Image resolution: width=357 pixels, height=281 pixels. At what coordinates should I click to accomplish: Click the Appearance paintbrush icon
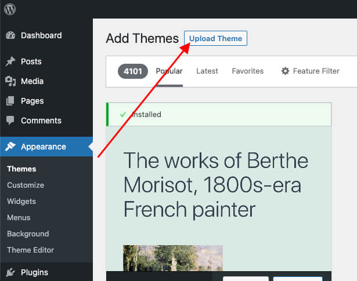click(x=10, y=147)
